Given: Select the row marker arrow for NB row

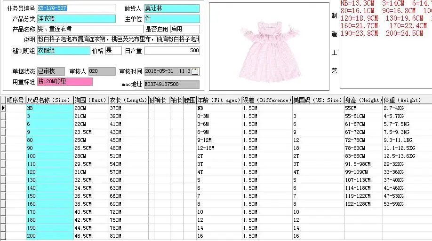Looking at the screenshot, I should pos(3,108).
